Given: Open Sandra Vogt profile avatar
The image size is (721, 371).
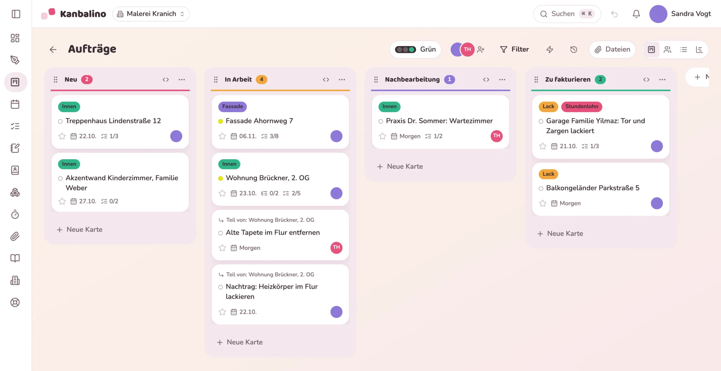Looking at the screenshot, I should pos(658,14).
